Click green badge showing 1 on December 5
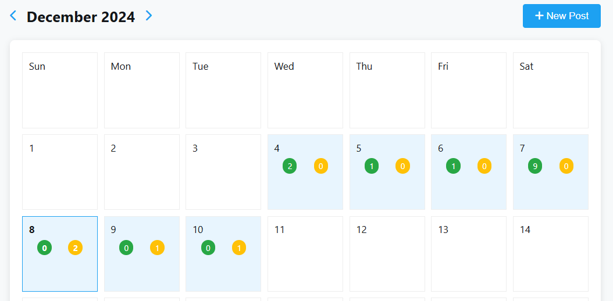613x301 pixels. 372,166
